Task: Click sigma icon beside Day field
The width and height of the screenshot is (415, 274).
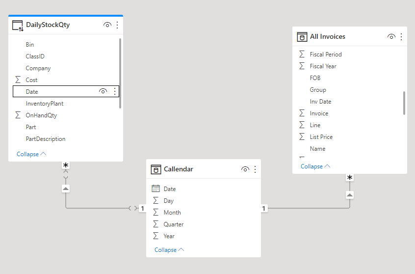Action: click(x=156, y=200)
